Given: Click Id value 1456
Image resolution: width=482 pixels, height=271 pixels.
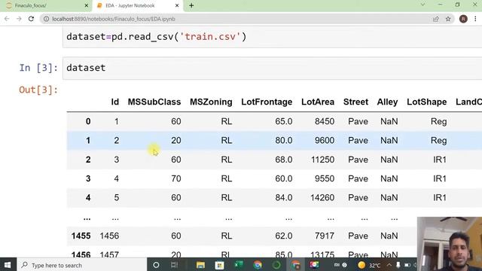Looking at the screenshot, I should click(x=109, y=236).
